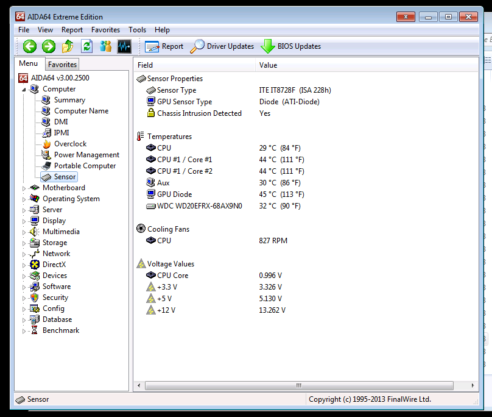Expand the Database tree node
Image resolution: width=492 pixels, height=417 pixels.
pos(24,320)
